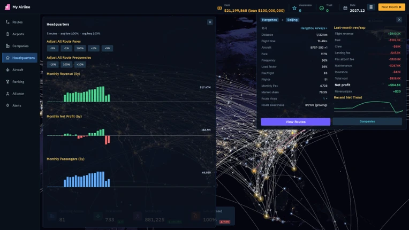Open Routes via its sidebar icon
Viewport: 409px width, 230px height.
[7, 22]
